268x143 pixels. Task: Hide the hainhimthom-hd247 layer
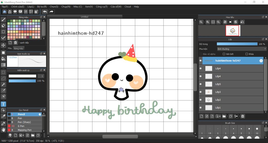(200, 61)
